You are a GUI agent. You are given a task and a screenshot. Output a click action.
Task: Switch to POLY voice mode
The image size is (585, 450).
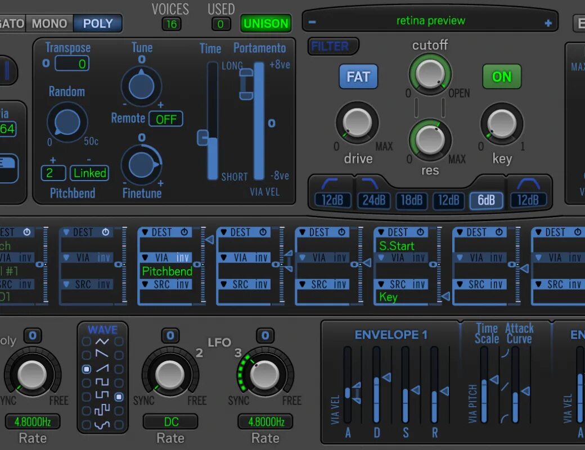pyautogui.click(x=98, y=24)
